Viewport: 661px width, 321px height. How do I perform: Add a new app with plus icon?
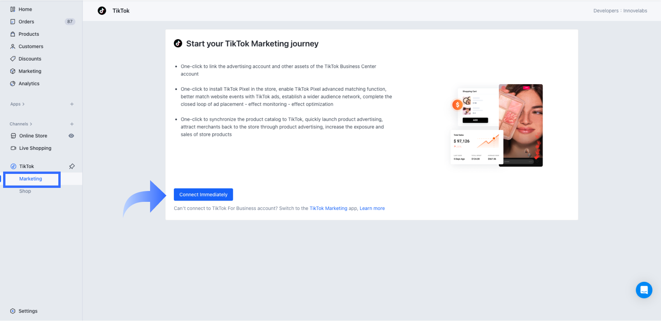[72, 104]
